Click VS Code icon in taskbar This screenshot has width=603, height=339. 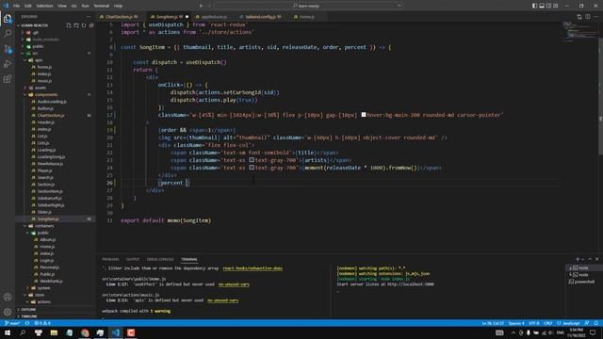coord(116,332)
